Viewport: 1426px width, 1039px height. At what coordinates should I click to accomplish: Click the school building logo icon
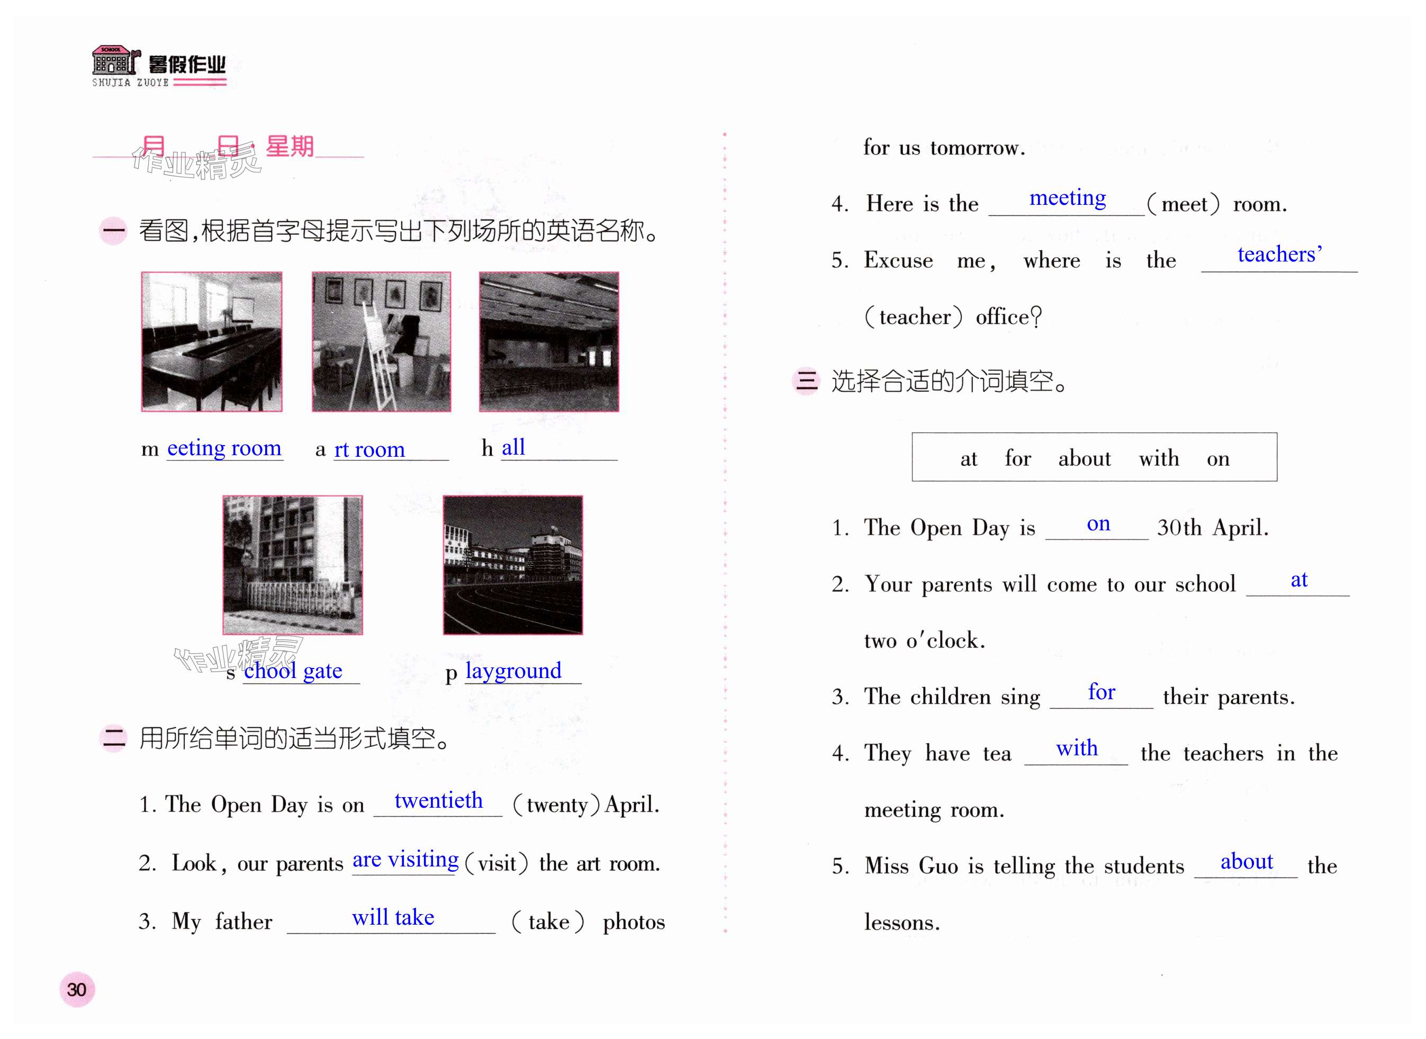click(114, 60)
